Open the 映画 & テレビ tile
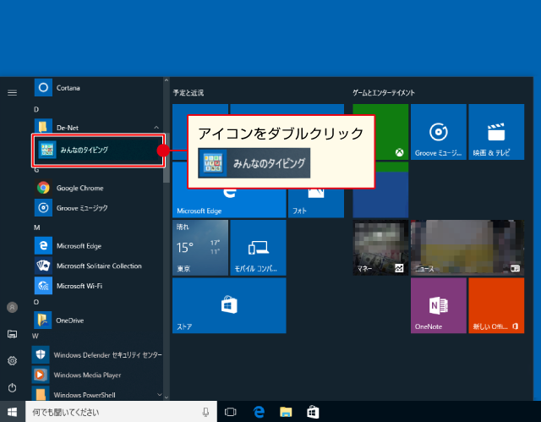Screen dimensions: 541x422 [x=496, y=132]
